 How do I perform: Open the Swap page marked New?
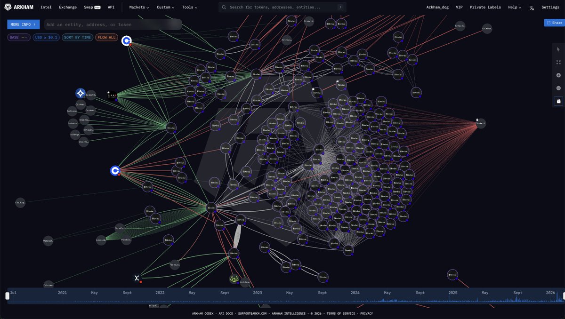click(92, 7)
